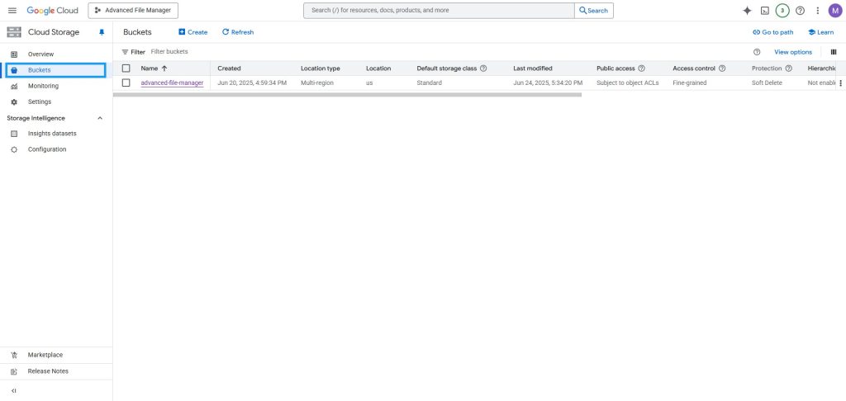Open the three-dot settings menu in header
This screenshot has width=846, height=401.
pyautogui.click(x=817, y=11)
